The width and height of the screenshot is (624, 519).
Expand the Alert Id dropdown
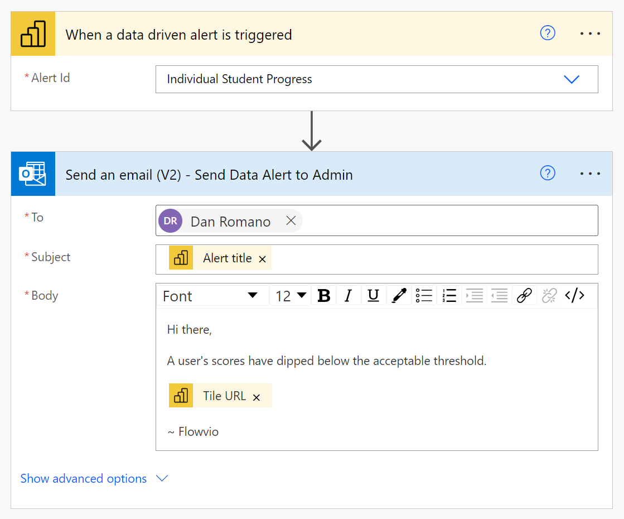pos(572,79)
